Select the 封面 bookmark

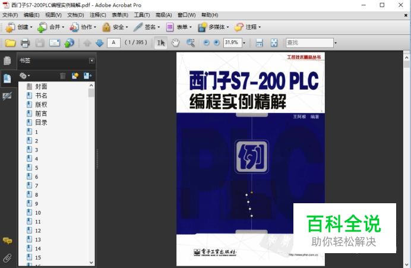point(41,87)
